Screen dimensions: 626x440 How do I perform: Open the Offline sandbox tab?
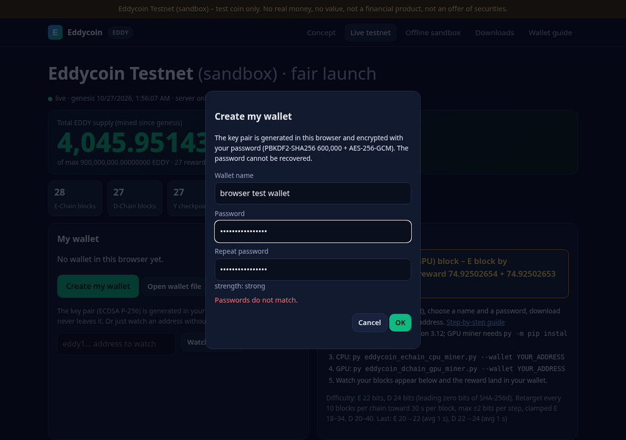point(433,33)
